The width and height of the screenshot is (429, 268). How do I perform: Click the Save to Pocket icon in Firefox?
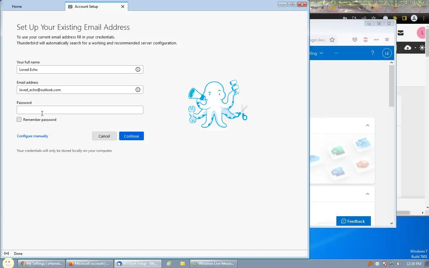click(355, 40)
